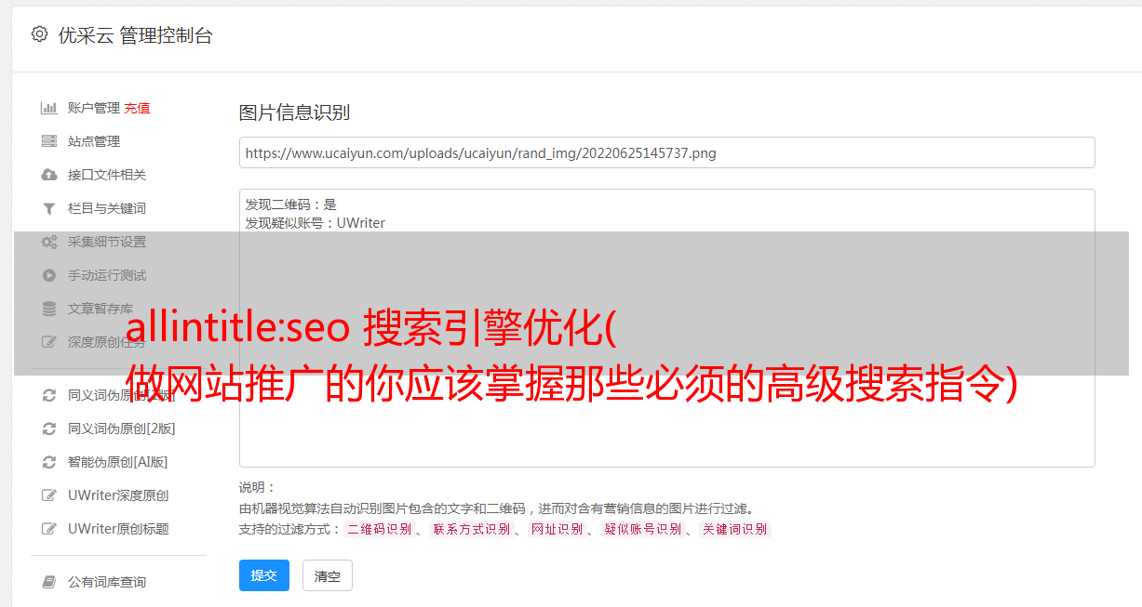Image resolution: width=1142 pixels, height=607 pixels.
Task: Click the 图片信息识别 heading
Action: [x=294, y=112]
